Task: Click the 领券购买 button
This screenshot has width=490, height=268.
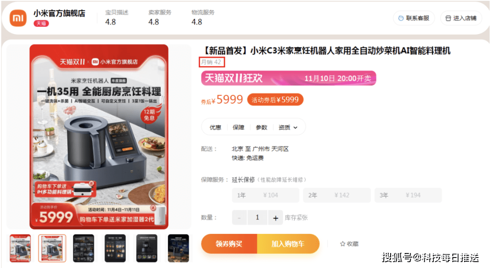Action: pyautogui.click(x=229, y=243)
